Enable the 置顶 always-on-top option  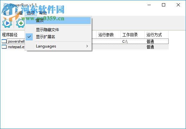coord(58,21)
